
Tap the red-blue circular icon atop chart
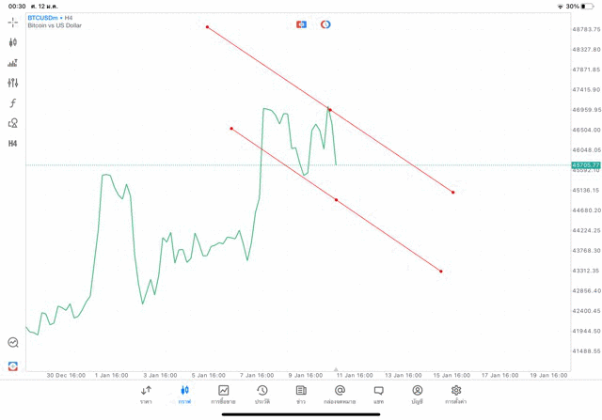click(325, 23)
